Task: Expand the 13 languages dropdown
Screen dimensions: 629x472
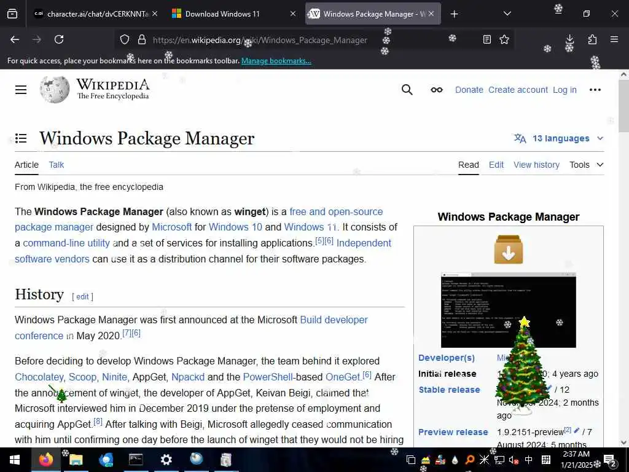Action: click(559, 138)
